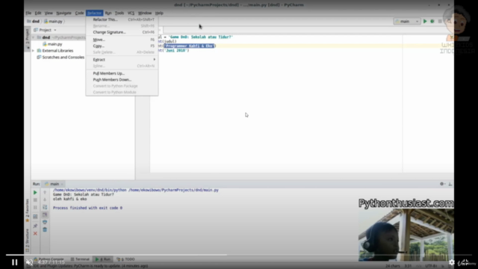Open the Favorites side tool window
Viewport: 478px width, 269px height.
click(x=28, y=211)
